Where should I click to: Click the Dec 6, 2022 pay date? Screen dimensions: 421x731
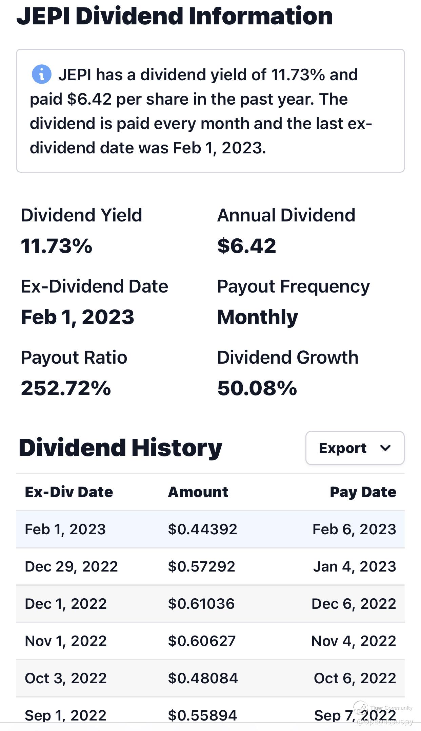354,604
